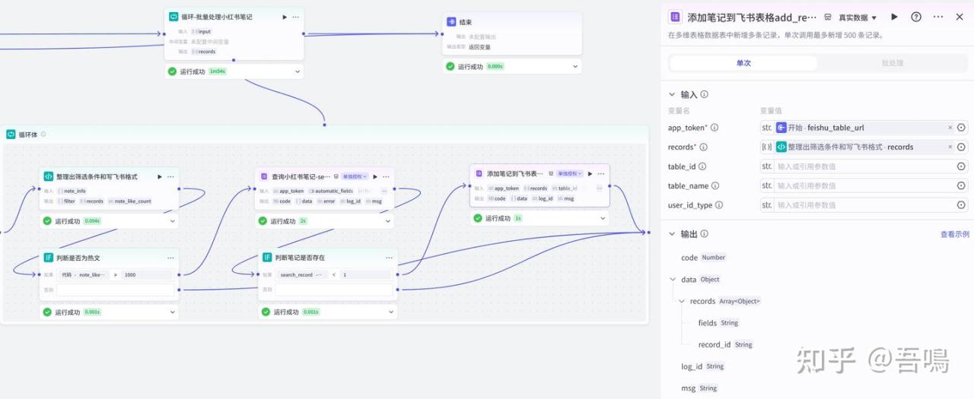Switch to the 批处理 tab
The height and width of the screenshot is (399, 974).
click(x=892, y=63)
